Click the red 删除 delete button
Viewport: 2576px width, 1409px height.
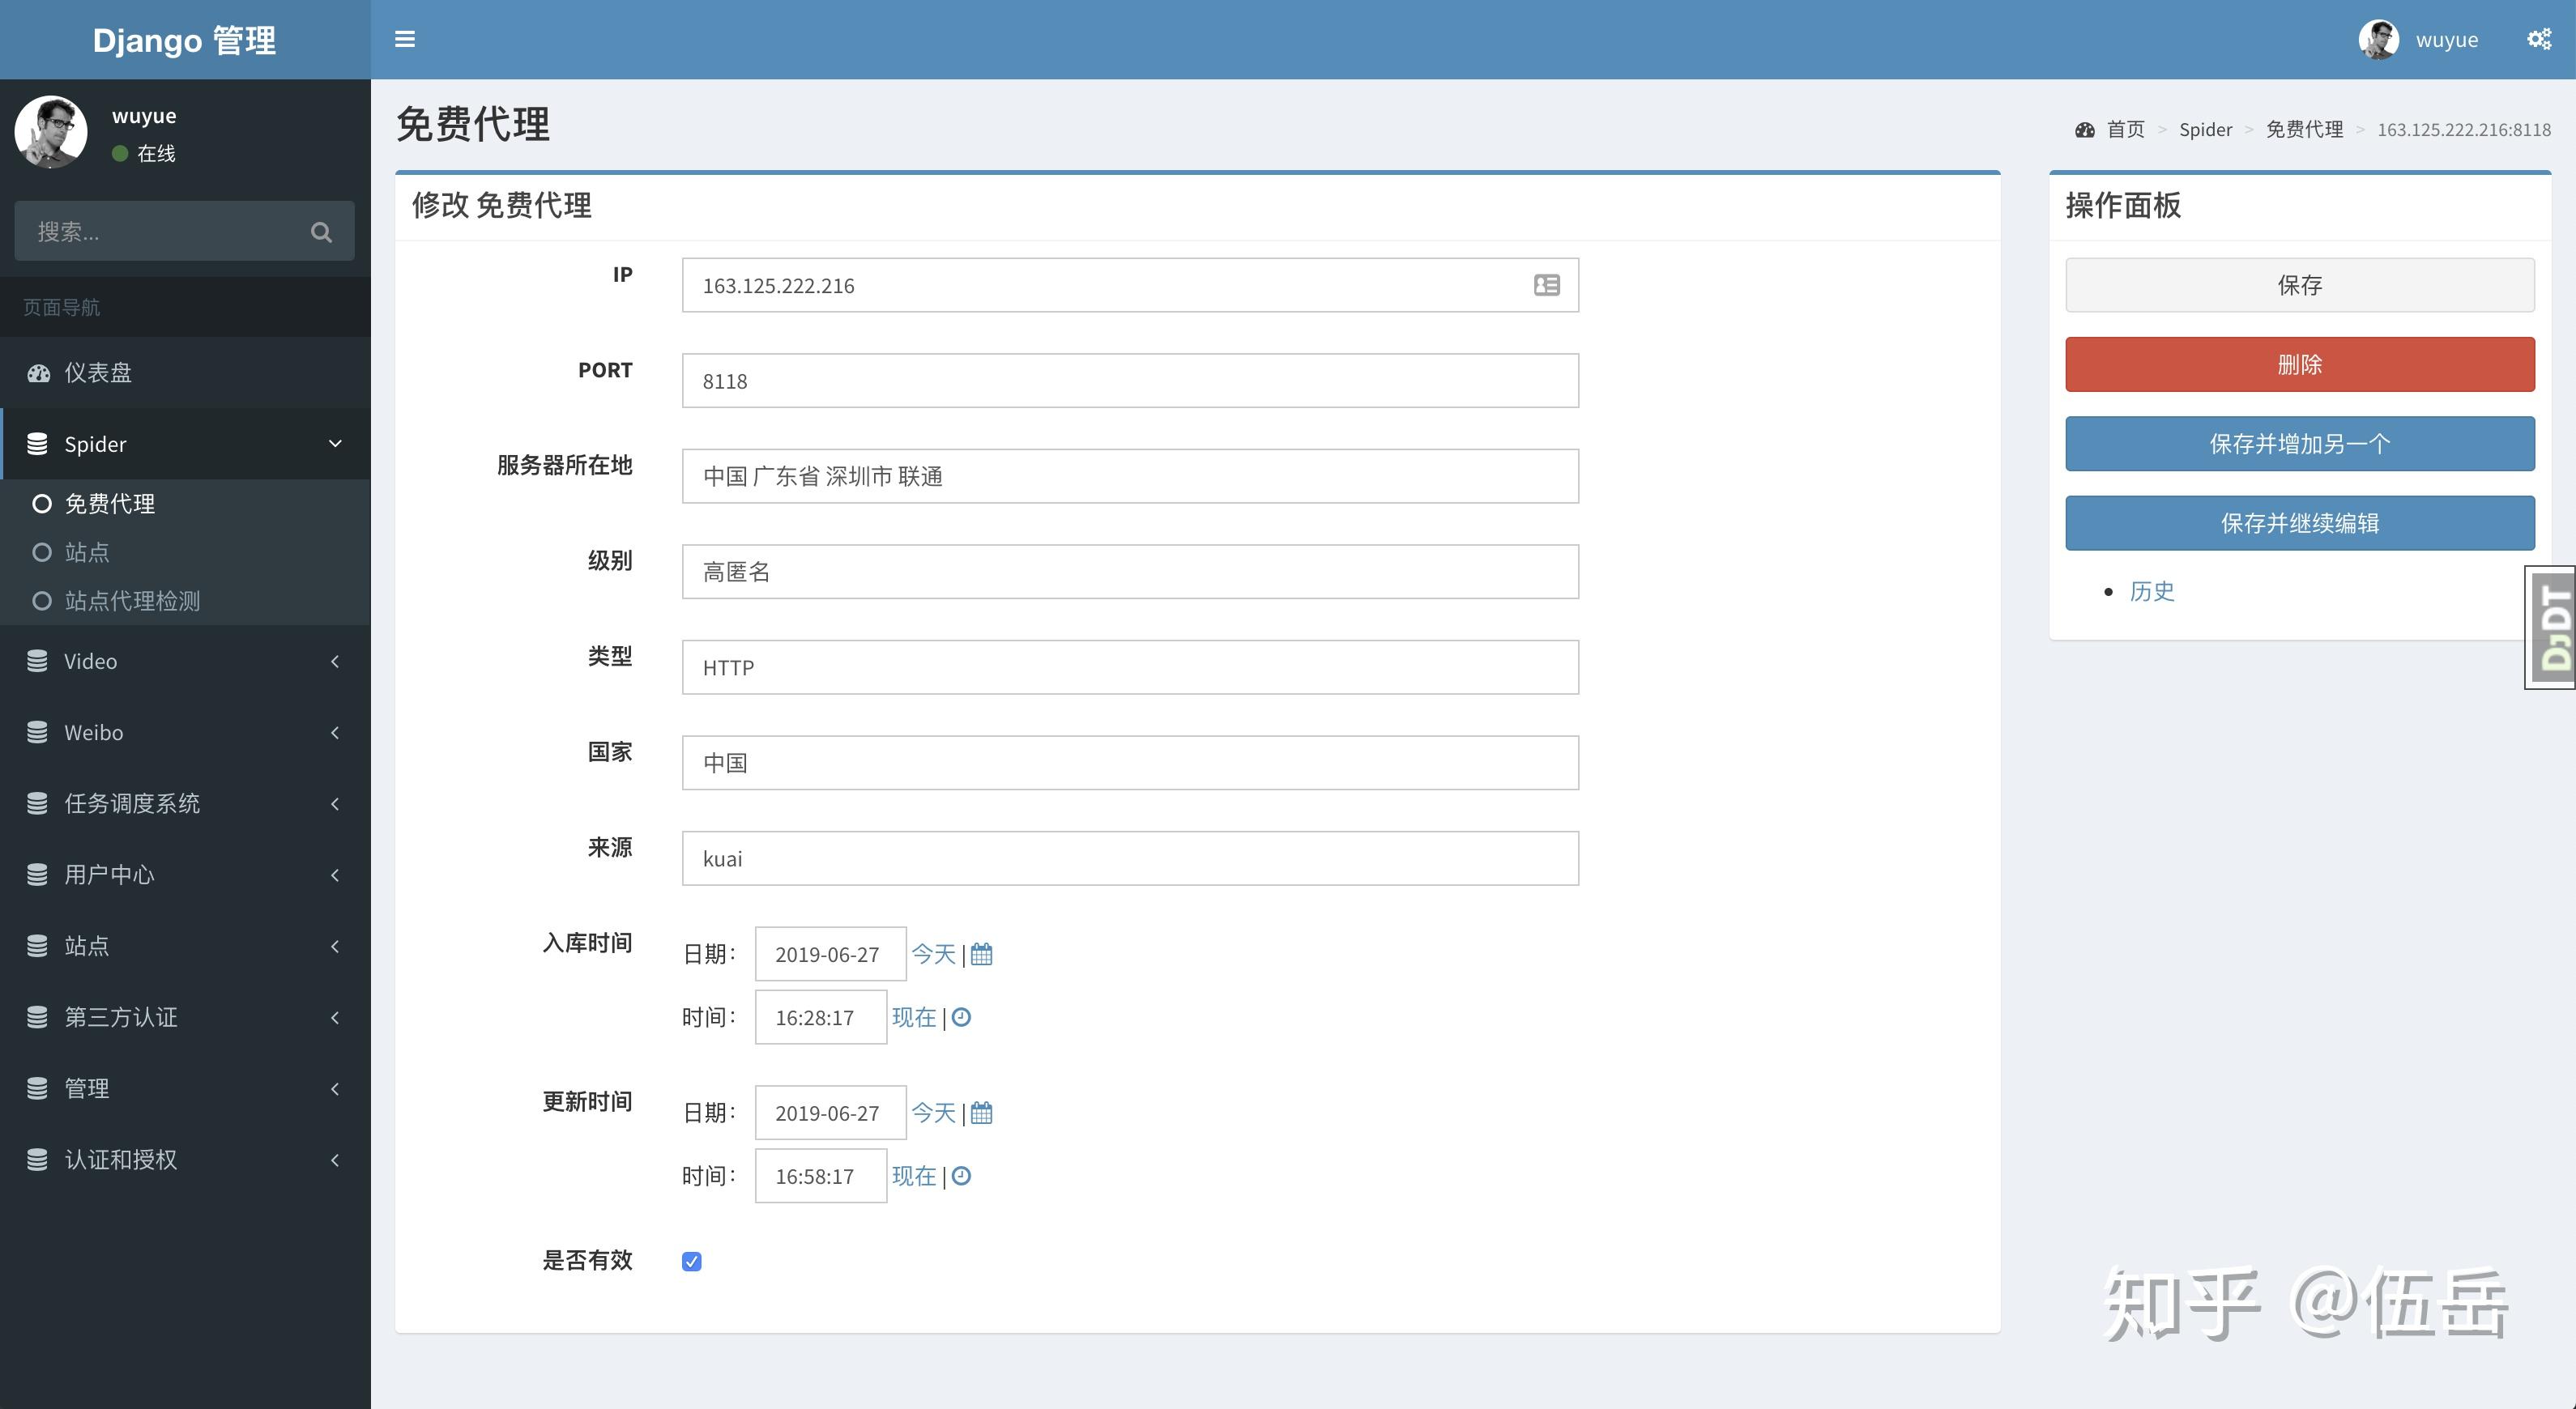[x=2299, y=364]
